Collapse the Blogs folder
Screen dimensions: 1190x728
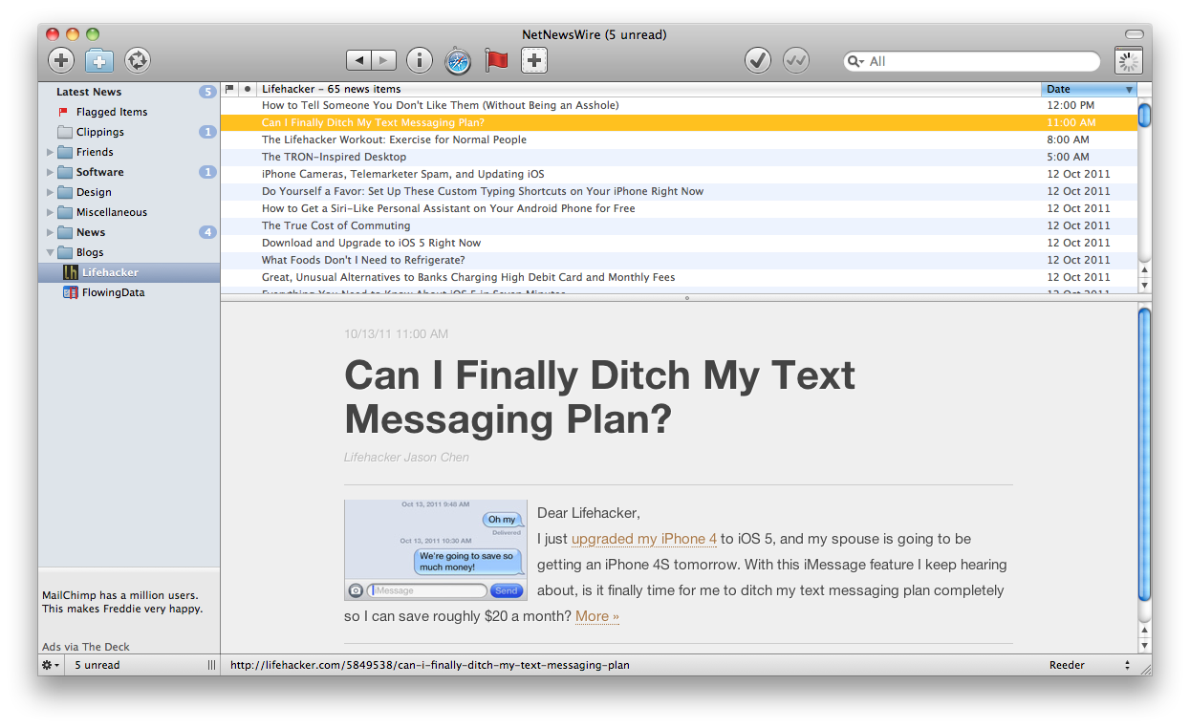point(50,252)
